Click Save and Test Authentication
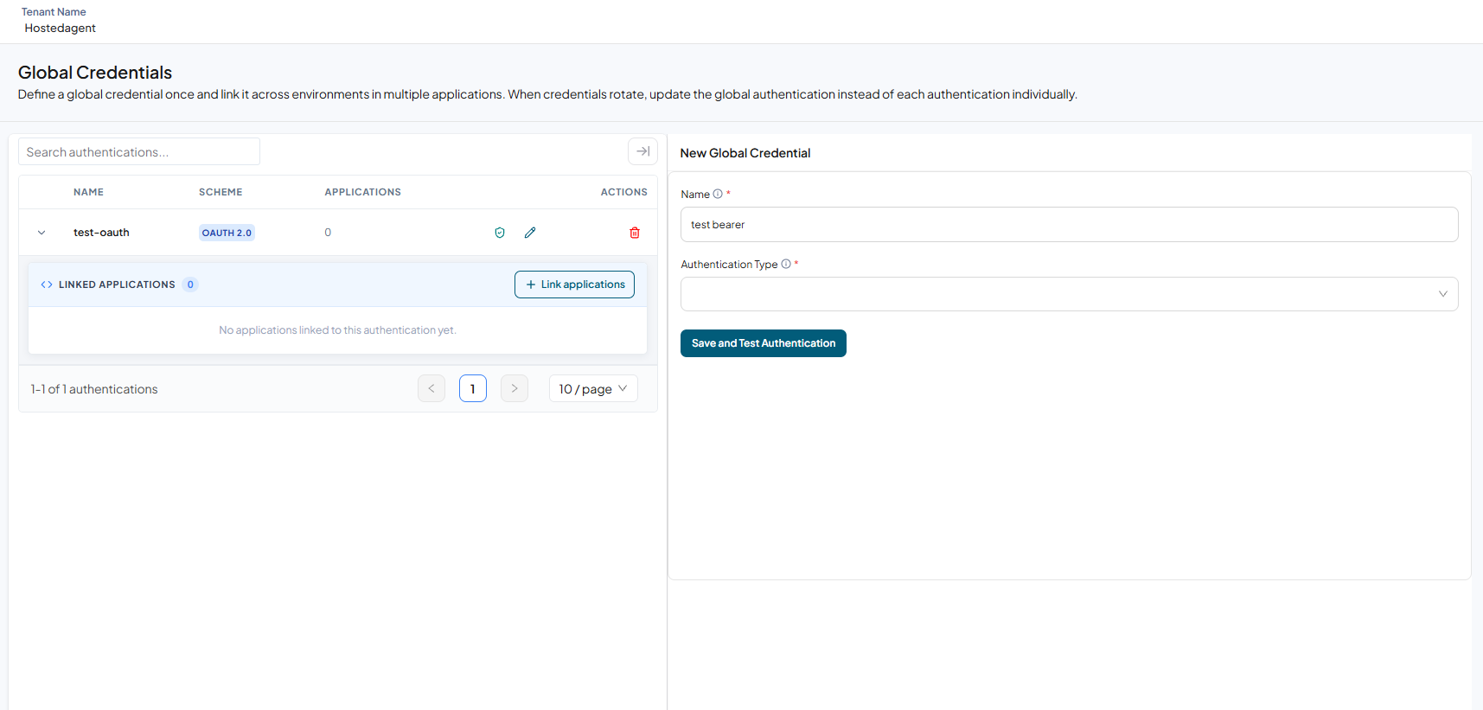The image size is (1483, 710). pyautogui.click(x=764, y=343)
